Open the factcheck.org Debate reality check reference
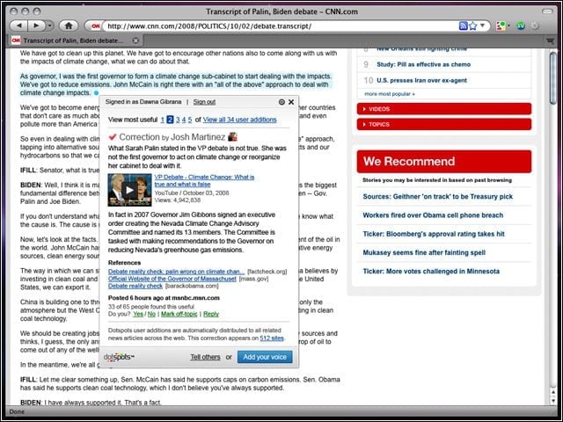 (176, 272)
